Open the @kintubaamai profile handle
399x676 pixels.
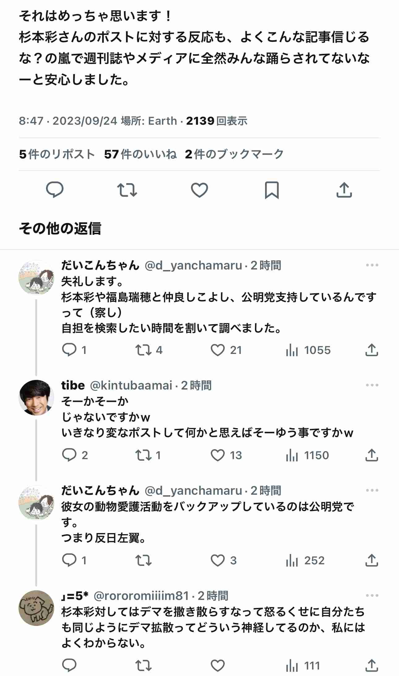(x=131, y=385)
